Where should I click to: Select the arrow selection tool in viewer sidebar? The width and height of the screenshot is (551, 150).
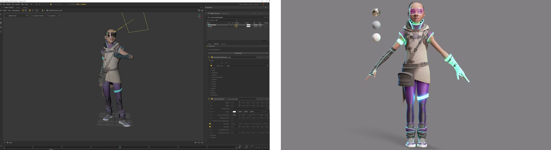coord(1,15)
